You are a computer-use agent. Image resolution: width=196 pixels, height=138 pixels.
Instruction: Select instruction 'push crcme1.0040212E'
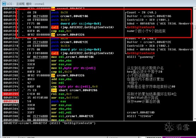(70, 42)
